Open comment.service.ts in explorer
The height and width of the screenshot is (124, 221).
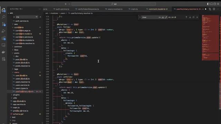[x=24, y=37]
